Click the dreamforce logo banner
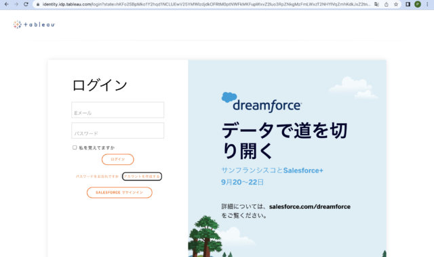The image size is (434, 257). [262, 102]
